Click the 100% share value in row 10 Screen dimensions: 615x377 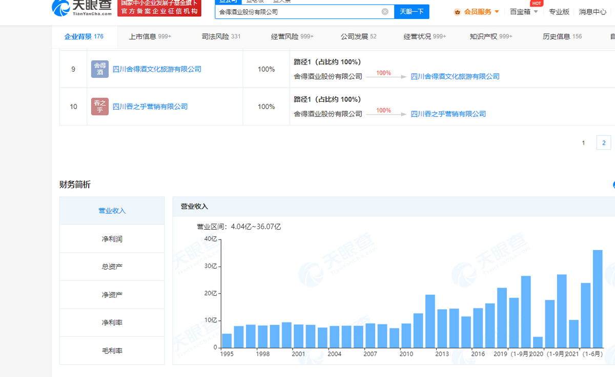point(266,106)
